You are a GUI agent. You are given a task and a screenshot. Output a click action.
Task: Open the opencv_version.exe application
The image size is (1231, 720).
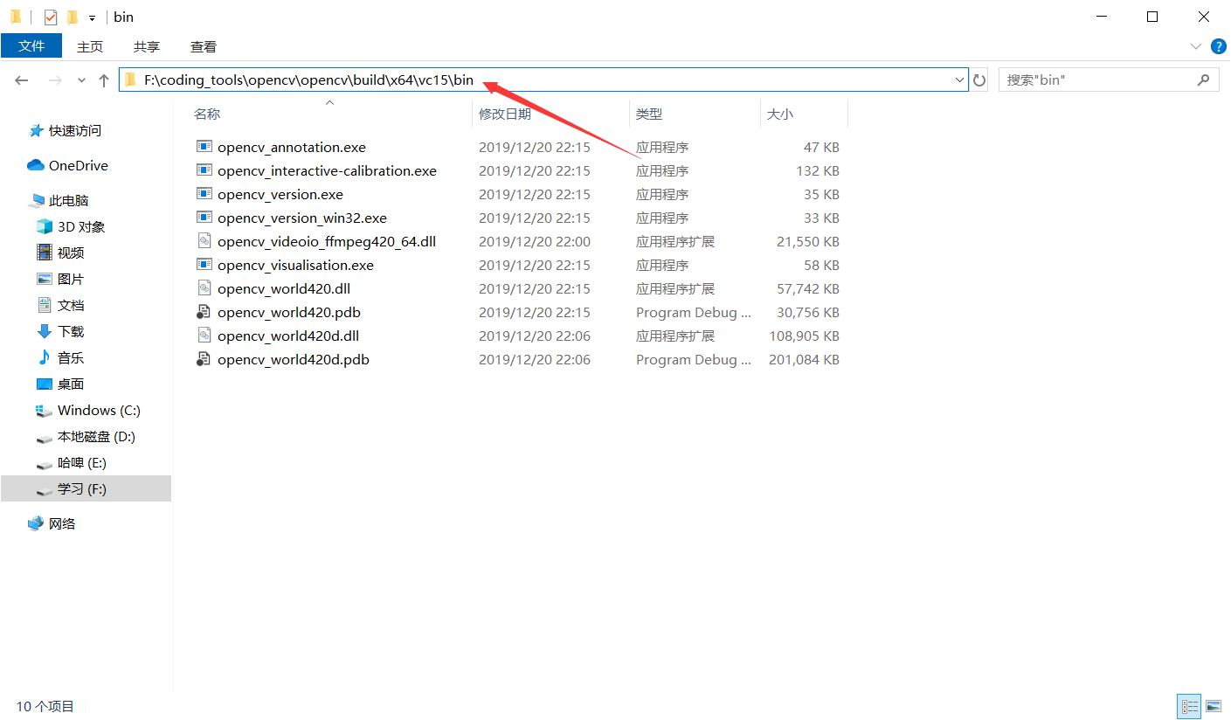(x=280, y=194)
